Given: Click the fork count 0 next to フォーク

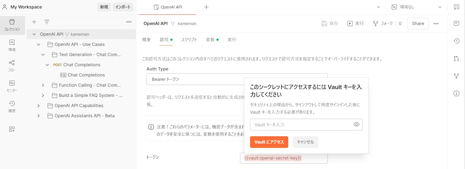Looking at the screenshot, I should coord(400,24).
